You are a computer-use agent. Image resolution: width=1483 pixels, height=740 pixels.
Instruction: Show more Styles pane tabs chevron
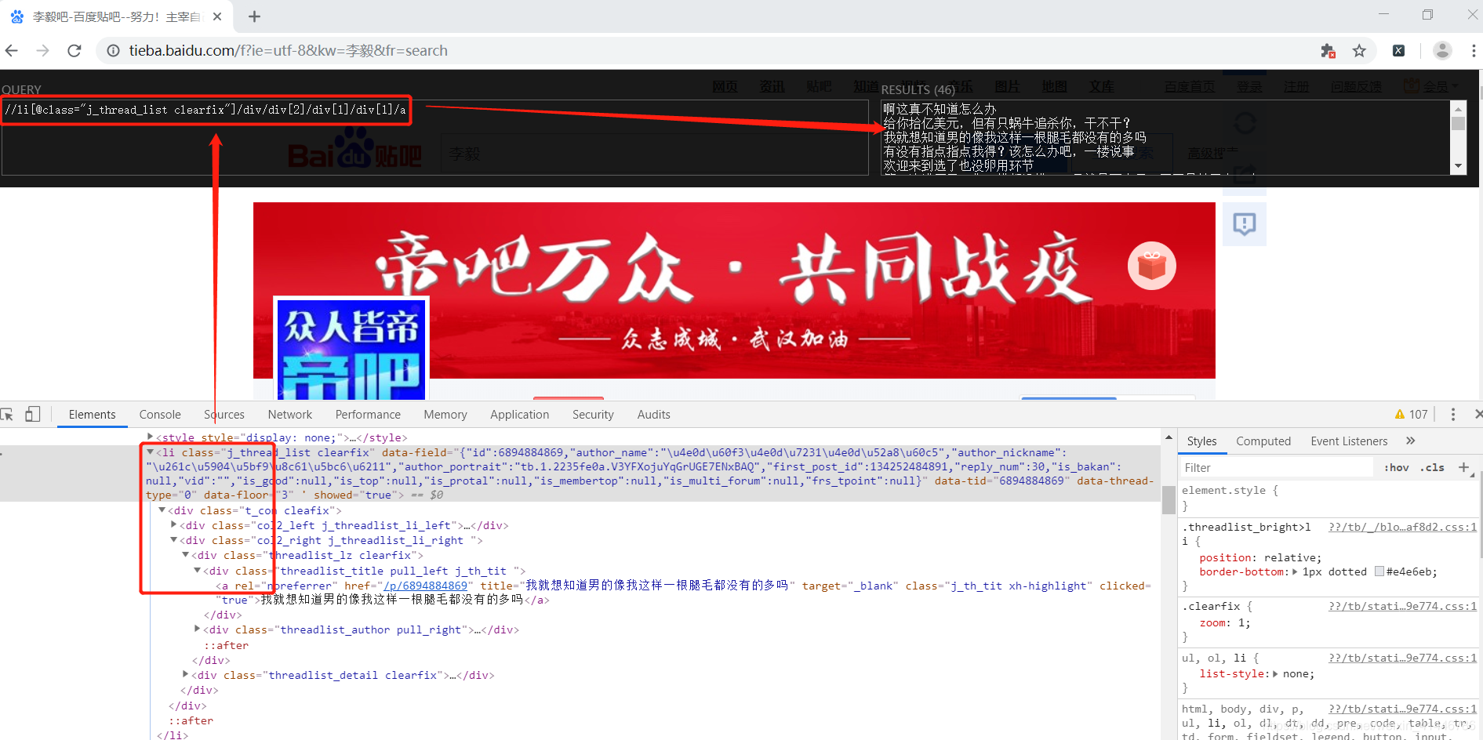coord(1411,441)
